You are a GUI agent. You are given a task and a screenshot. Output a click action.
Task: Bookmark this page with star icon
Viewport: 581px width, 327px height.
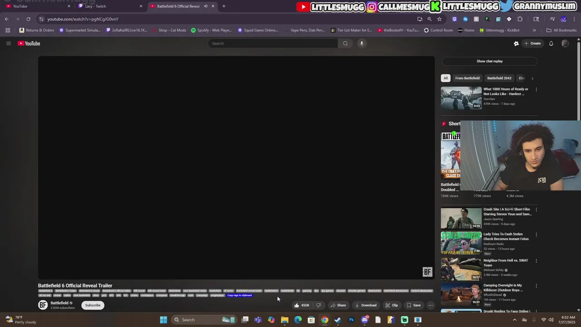pyautogui.click(x=439, y=19)
